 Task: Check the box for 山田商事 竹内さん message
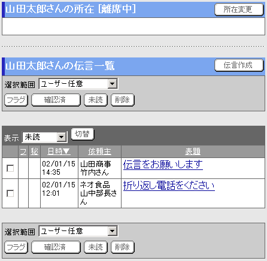(x=10, y=168)
